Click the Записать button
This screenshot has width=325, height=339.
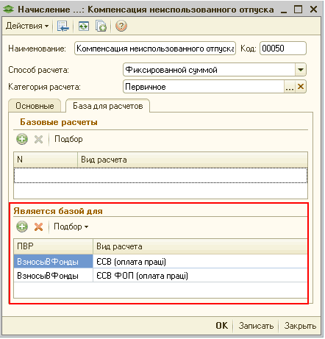pos(256,326)
